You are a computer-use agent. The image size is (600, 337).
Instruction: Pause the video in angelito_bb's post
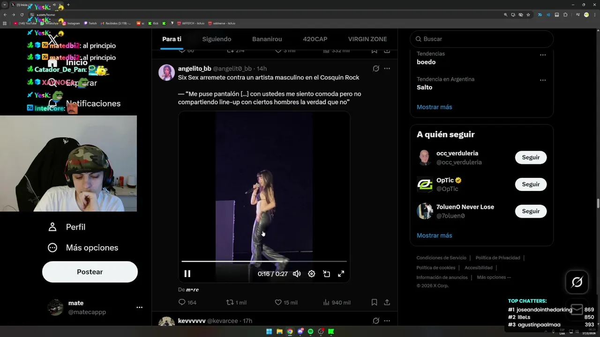(187, 274)
